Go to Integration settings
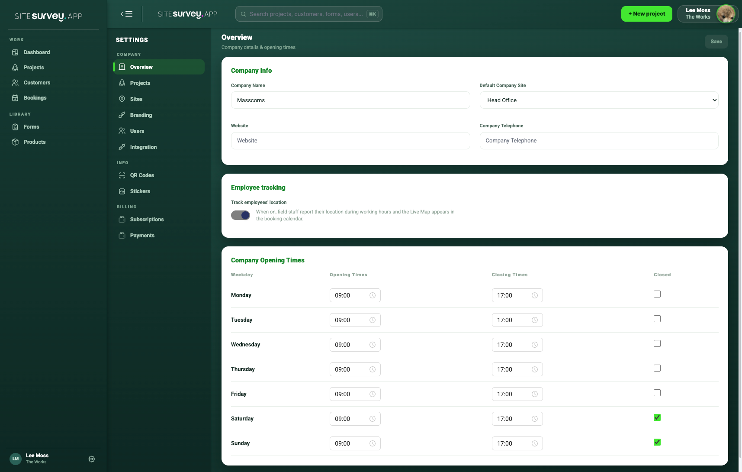Screen dimensions: 742x472 [159, 147]
